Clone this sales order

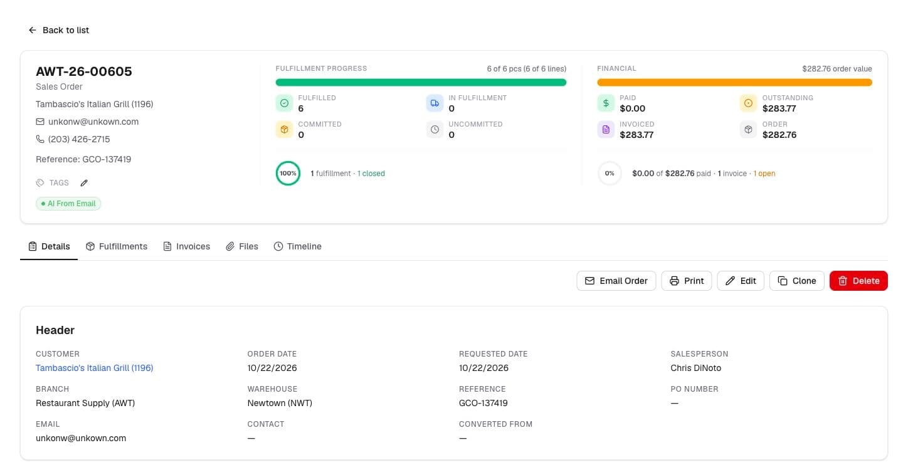[x=797, y=281]
